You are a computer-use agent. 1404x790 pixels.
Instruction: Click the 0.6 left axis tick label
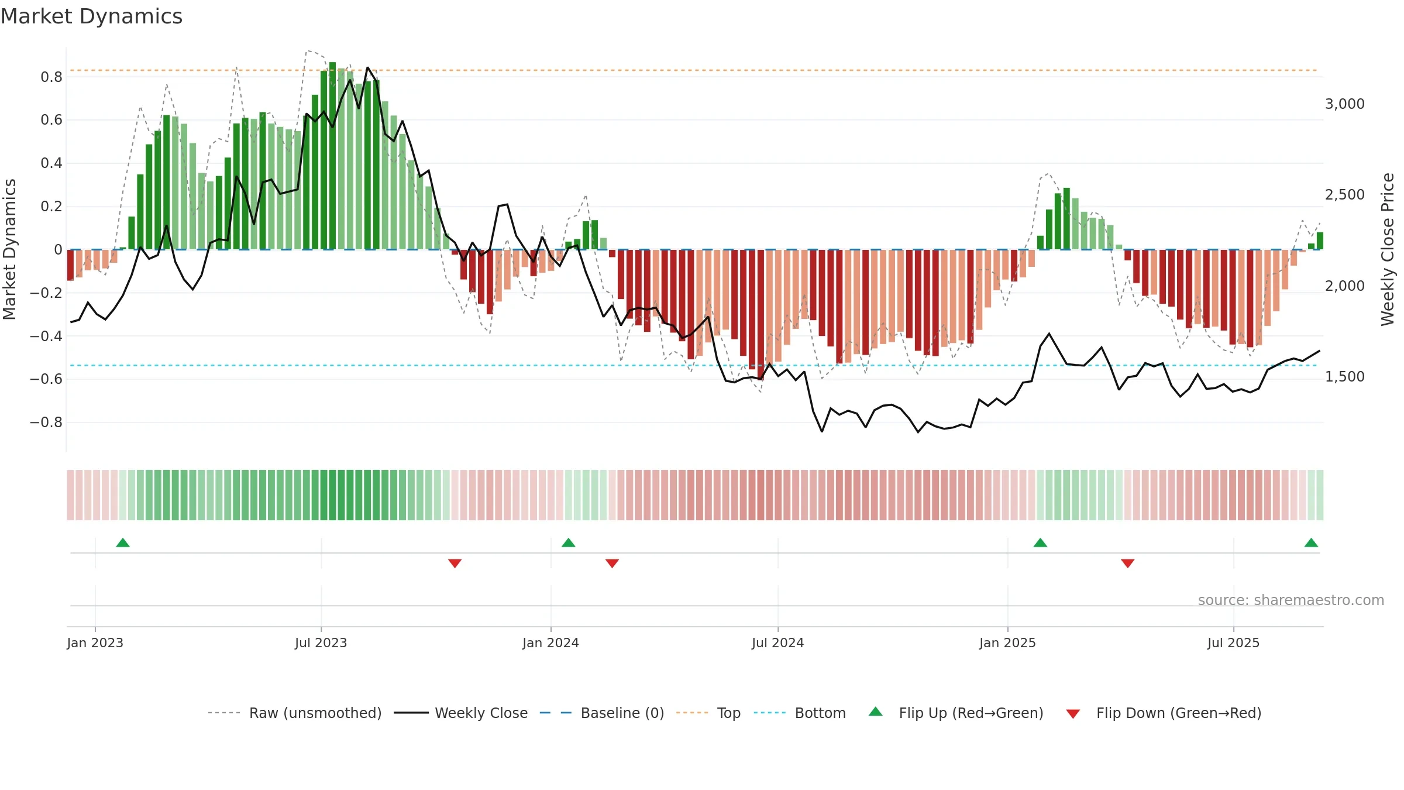[x=51, y=120]
